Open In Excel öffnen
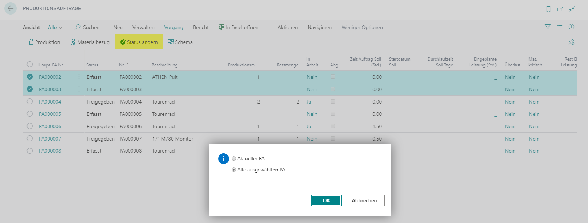588x223 pixels. click(238, 27)
